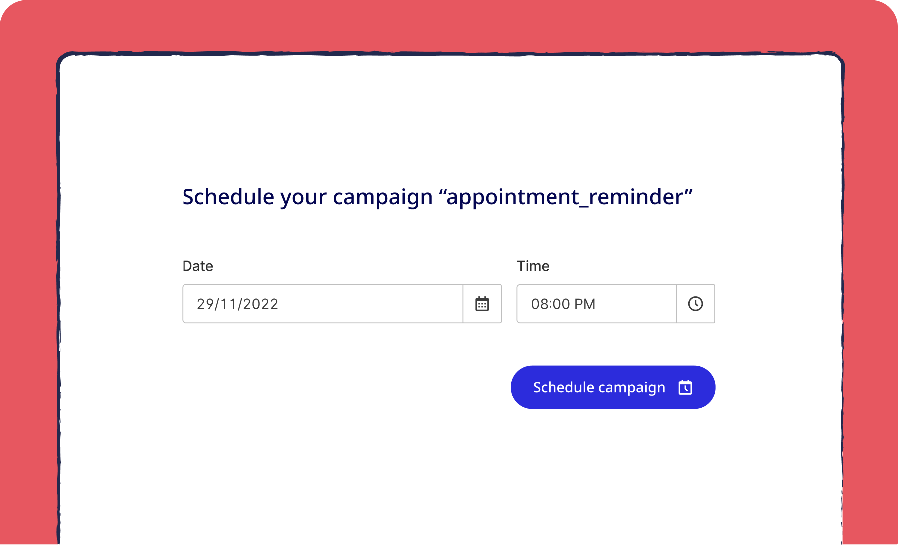The width and height of the screenshot is (918, 545).
Task: Select day "29" in the date field
Action: [205, 304]
